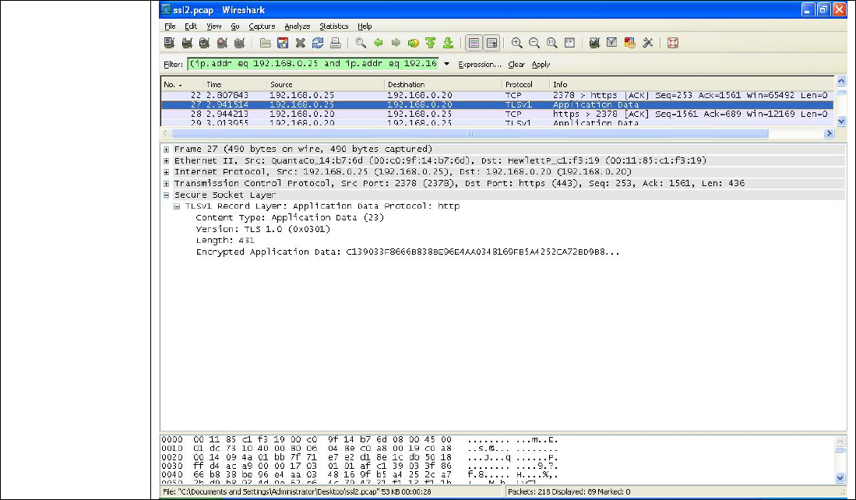Click the Expression... button
This screenshot has width=856, height=500.
pos(479,65)
